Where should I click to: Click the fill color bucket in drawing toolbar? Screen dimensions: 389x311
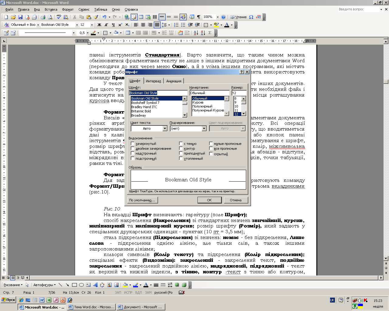point(125,285)
